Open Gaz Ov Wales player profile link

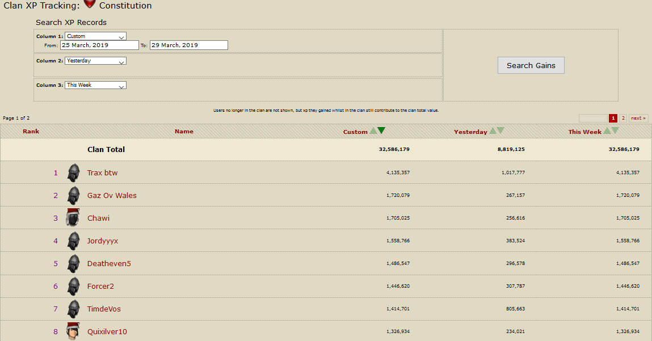tap(112, 195)
